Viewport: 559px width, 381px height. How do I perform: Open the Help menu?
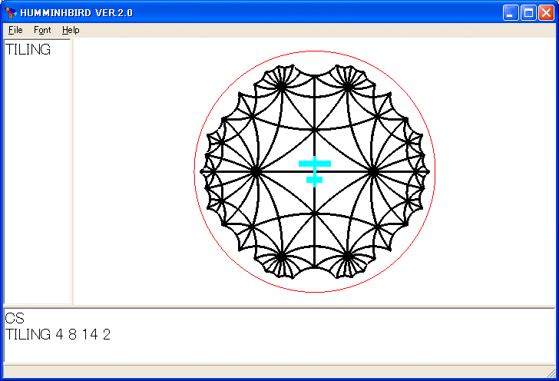(71, 30)
